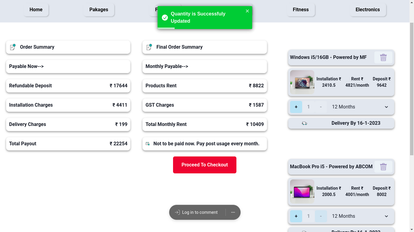Switch to the Fitness tab
This screenshot has width=414, height=232.
[x=300, y=10]
